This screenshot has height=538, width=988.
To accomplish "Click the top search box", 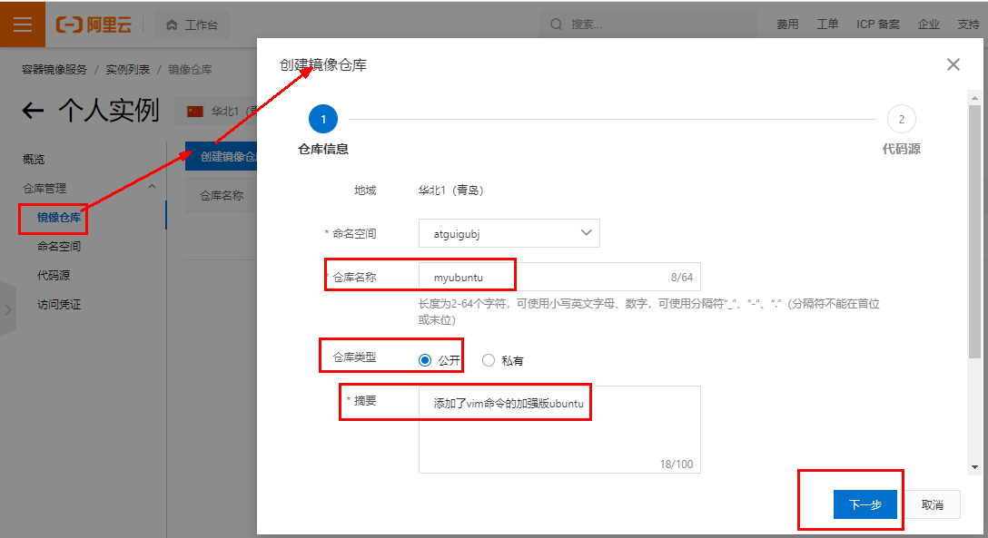I will 647,24.
